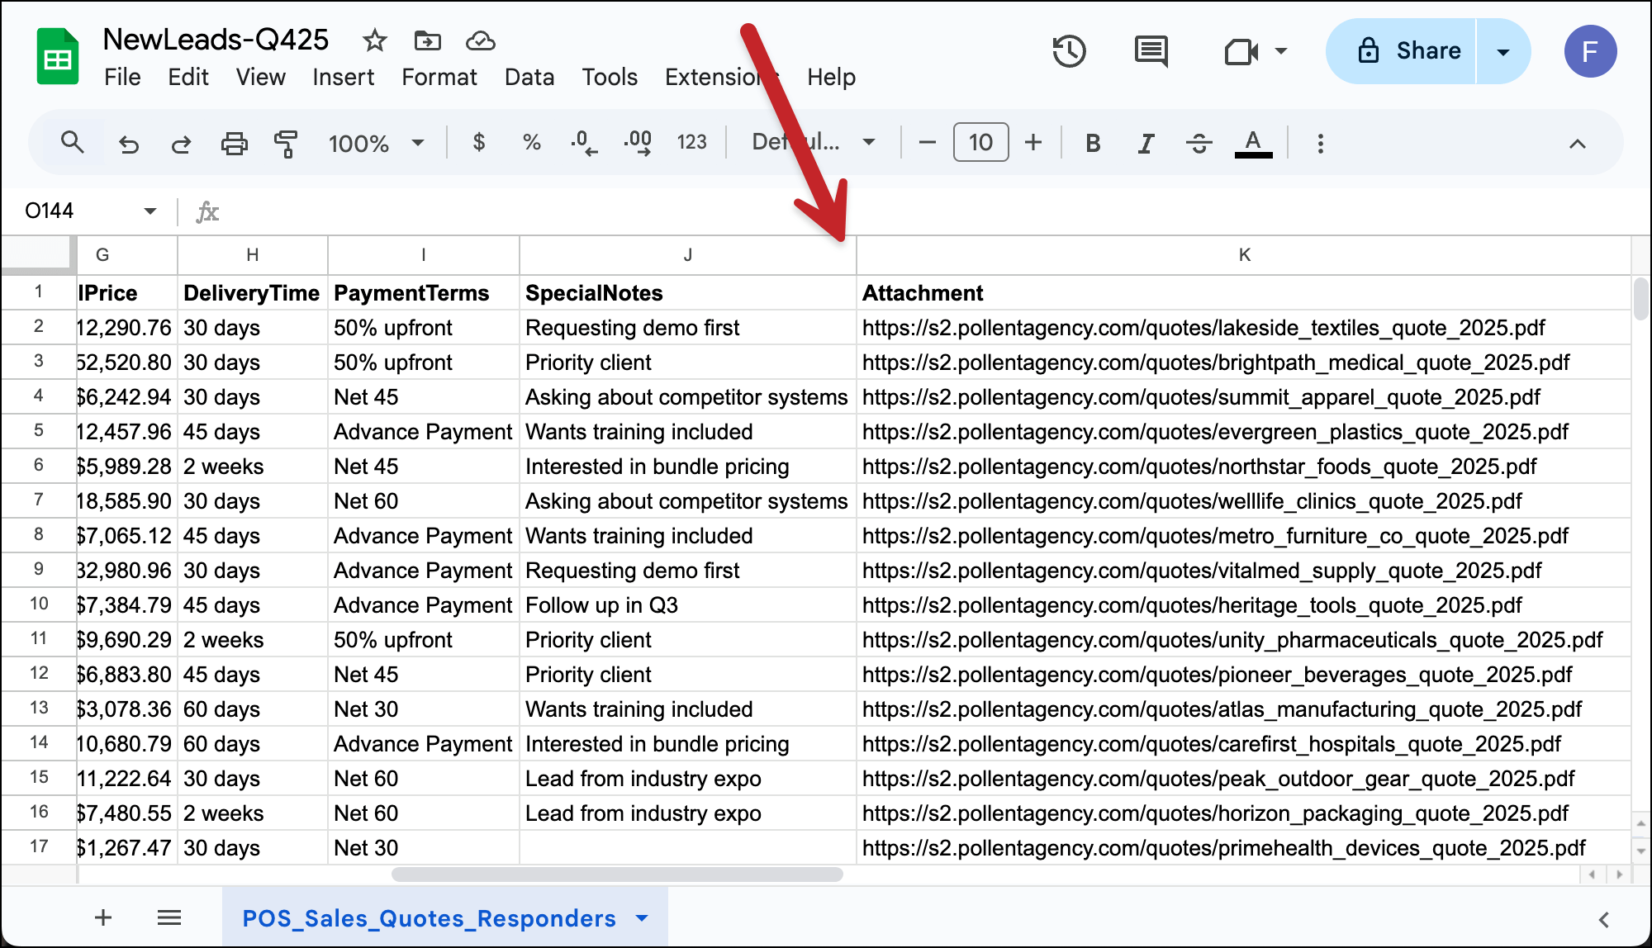Image resolution: width=1652 pixels, height=948 pixels.
Task: Add a new sheet with the plus button
Action: click(x=102, y=917)
